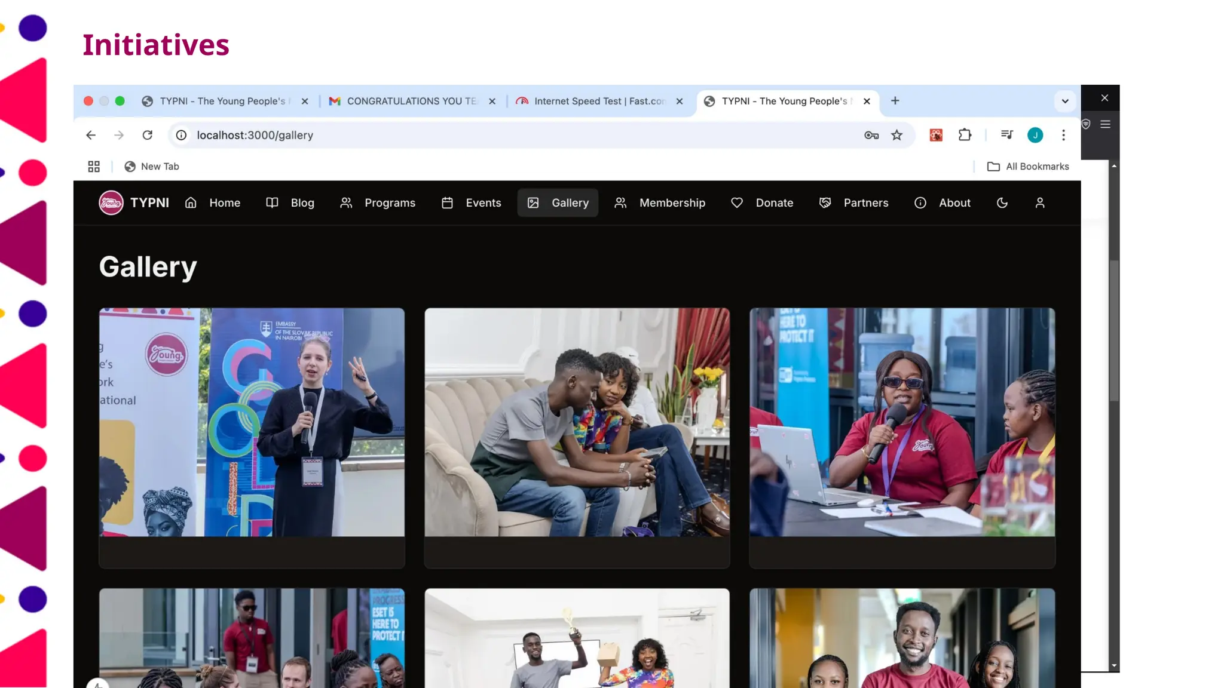Open the password key icon
Viewport: 1224px width, 688px height.
click(871, 135)
